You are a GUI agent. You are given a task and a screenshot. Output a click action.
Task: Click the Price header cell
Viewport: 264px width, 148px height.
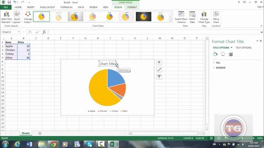pos(24,42)
